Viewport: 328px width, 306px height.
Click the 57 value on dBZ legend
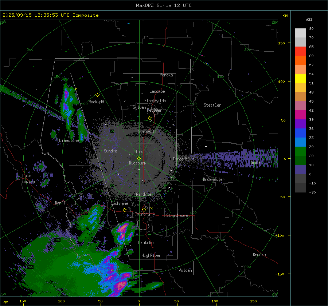pos(311,65)
